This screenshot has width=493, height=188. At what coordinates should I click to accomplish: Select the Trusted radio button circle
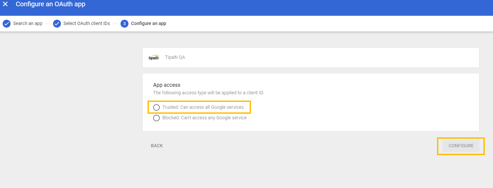156,107
